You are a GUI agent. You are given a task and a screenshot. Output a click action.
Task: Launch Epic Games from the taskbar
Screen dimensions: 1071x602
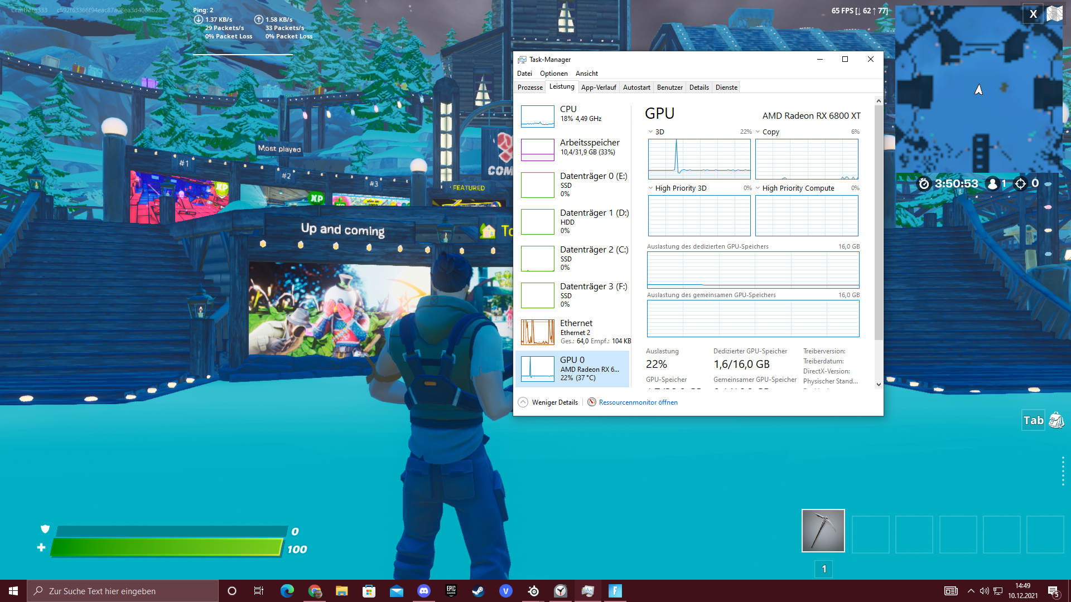(x=451, y=591)
